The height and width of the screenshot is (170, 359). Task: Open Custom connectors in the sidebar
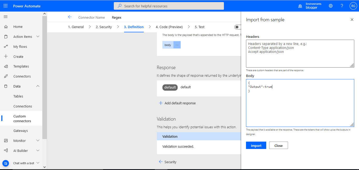[22, 119]
